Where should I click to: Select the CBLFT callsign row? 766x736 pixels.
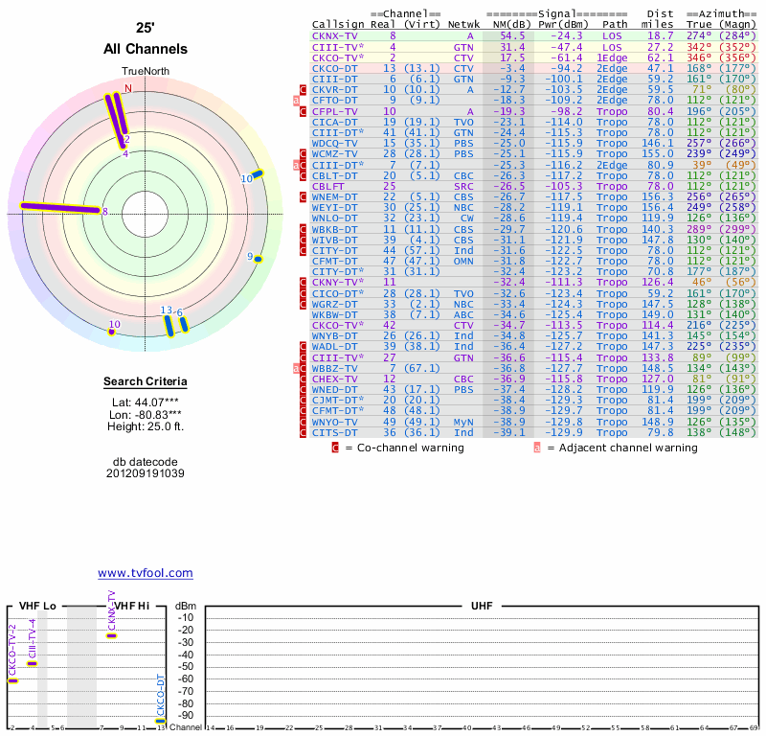click(x=330, y=186)
